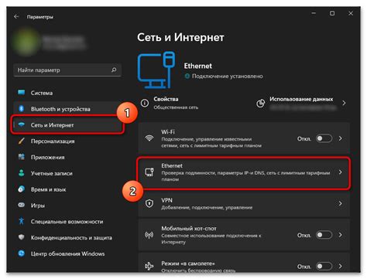Toggle the Мобильный хот-спот switch
This screenshot has height=279, width=367.
[x=324, y=235]
